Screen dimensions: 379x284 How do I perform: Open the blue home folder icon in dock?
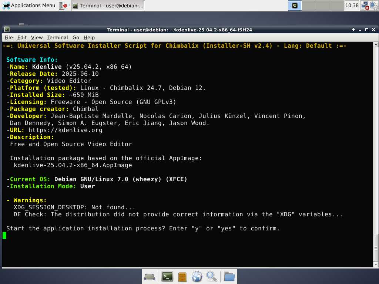click(229, 277)
